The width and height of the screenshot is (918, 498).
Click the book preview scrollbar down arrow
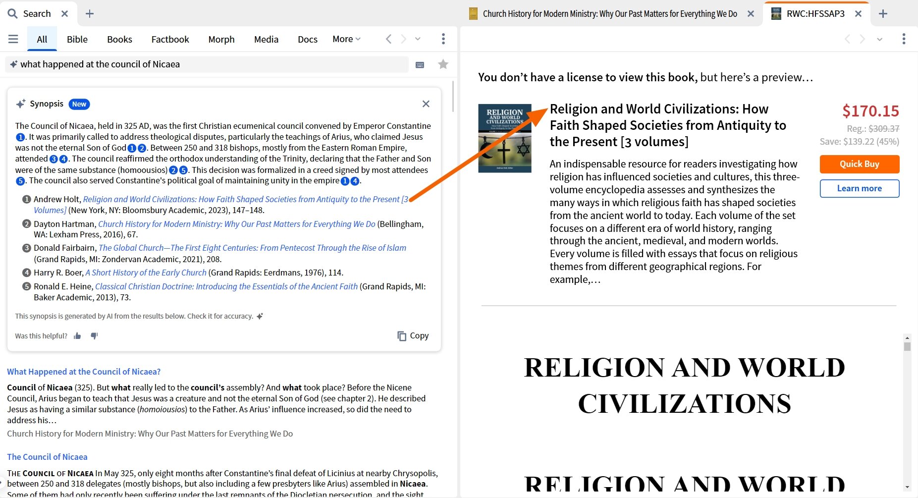[x=907, y=487]
